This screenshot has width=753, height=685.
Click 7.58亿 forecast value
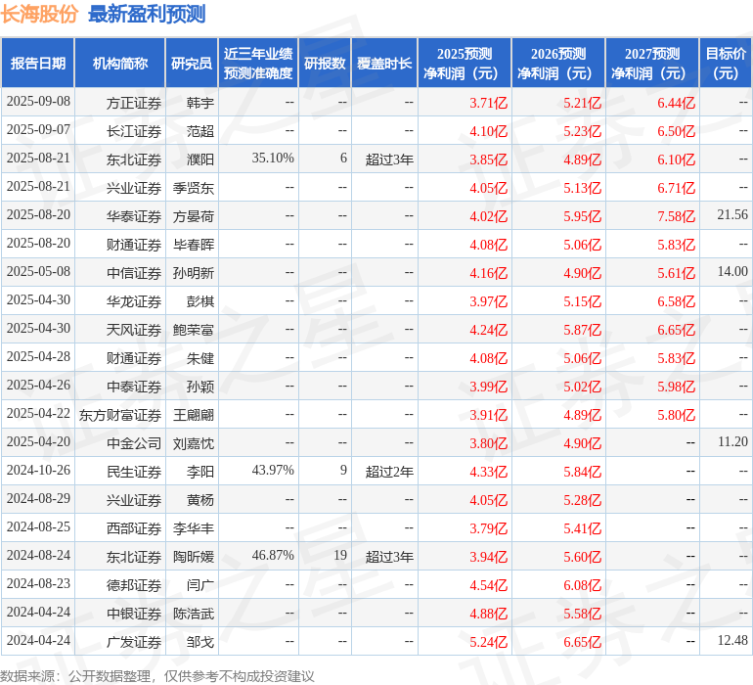(x=676, y=216)
